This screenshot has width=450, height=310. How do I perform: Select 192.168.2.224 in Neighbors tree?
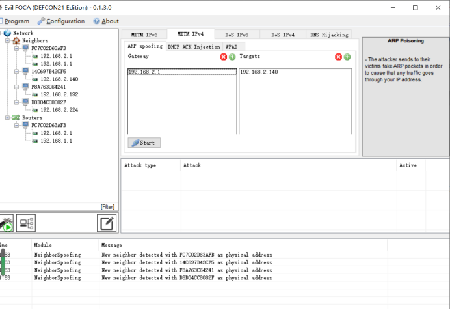click(59, 110)
